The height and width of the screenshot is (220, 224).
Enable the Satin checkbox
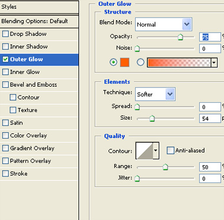tap(5, 123)
